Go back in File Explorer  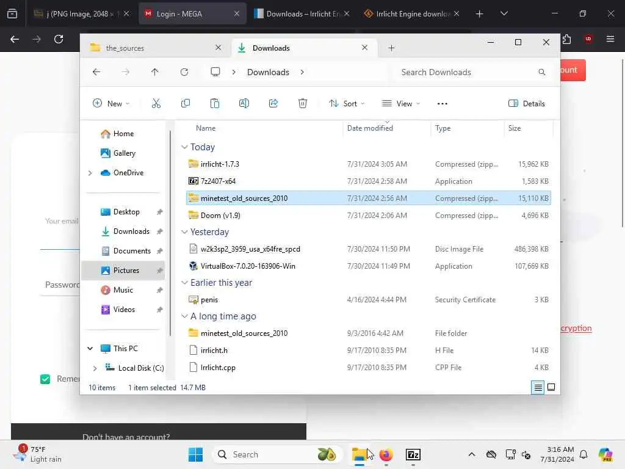tap(96, 72)
